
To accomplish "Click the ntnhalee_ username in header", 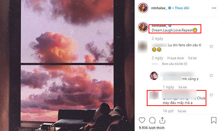I will pyautogui.click(x=159, y=8).
